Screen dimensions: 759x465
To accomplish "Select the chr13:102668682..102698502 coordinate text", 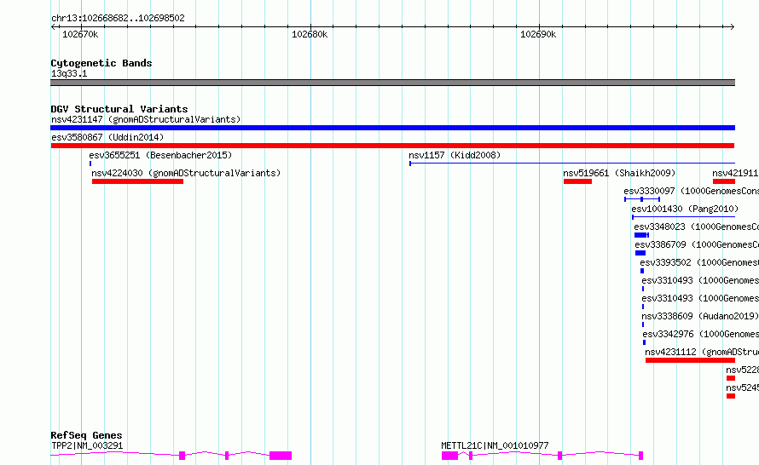I will click(118, 19).
